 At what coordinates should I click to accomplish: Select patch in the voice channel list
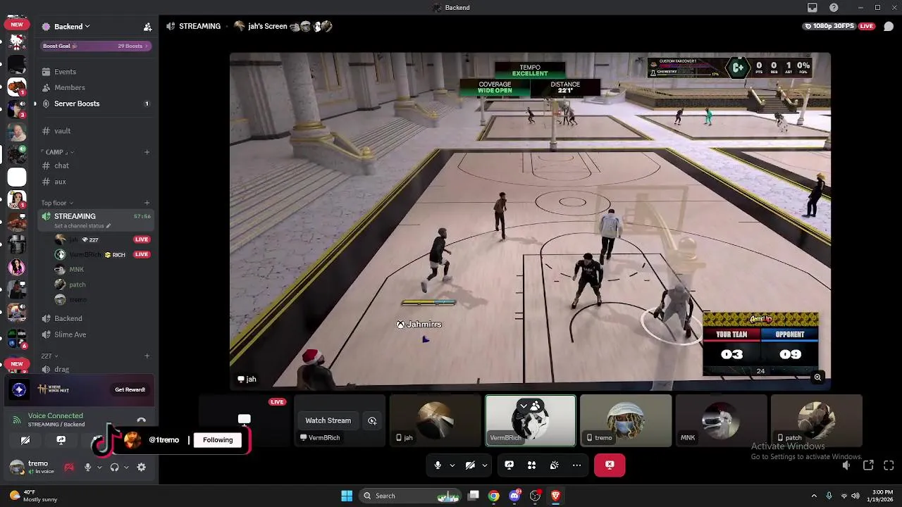click(x=78, y=284)
